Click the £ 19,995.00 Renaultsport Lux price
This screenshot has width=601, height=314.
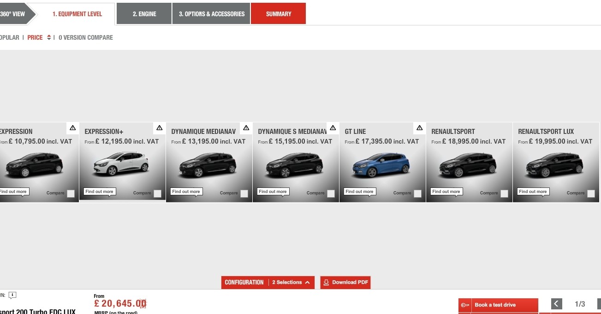[547, 141]
